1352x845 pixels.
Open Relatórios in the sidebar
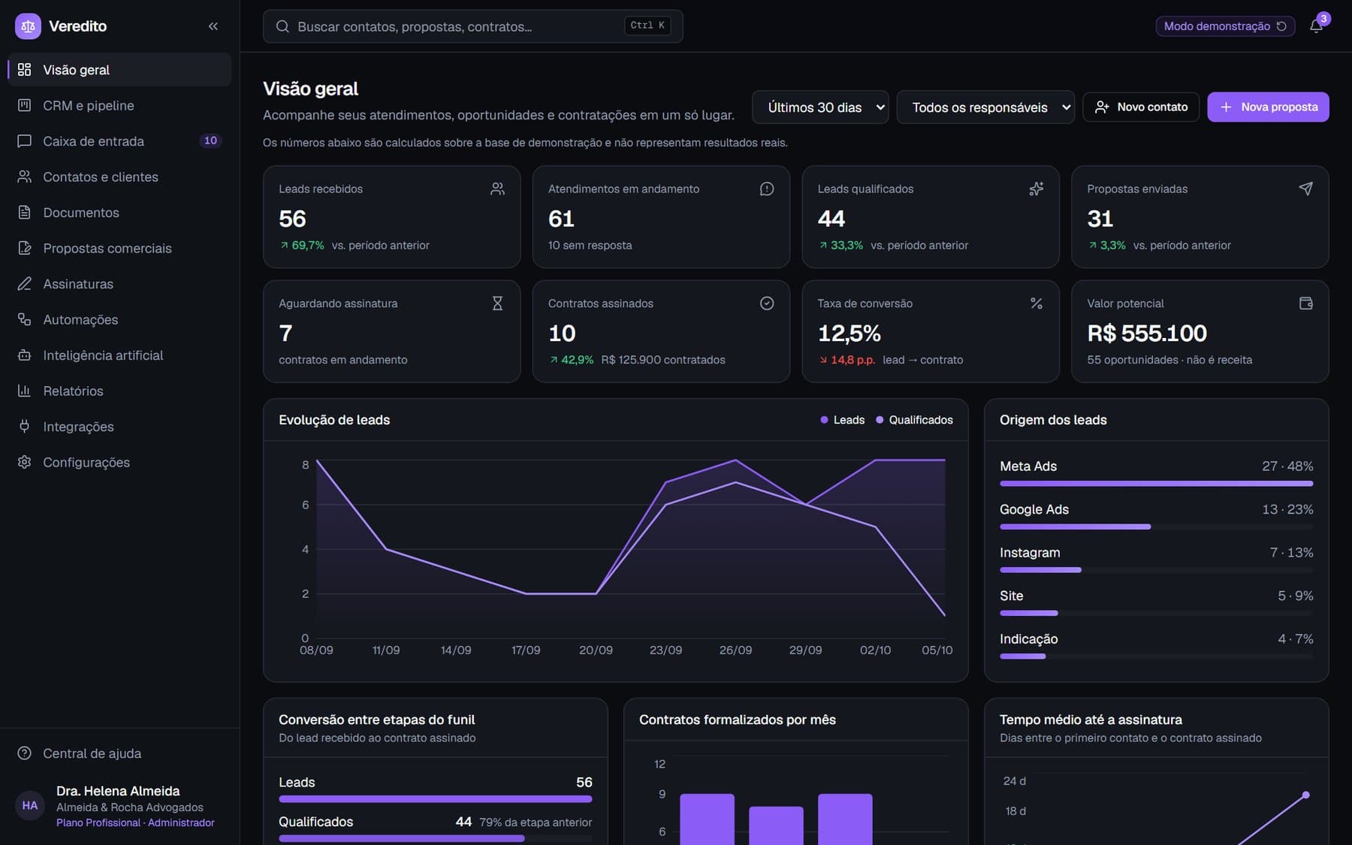click(119, 391)
